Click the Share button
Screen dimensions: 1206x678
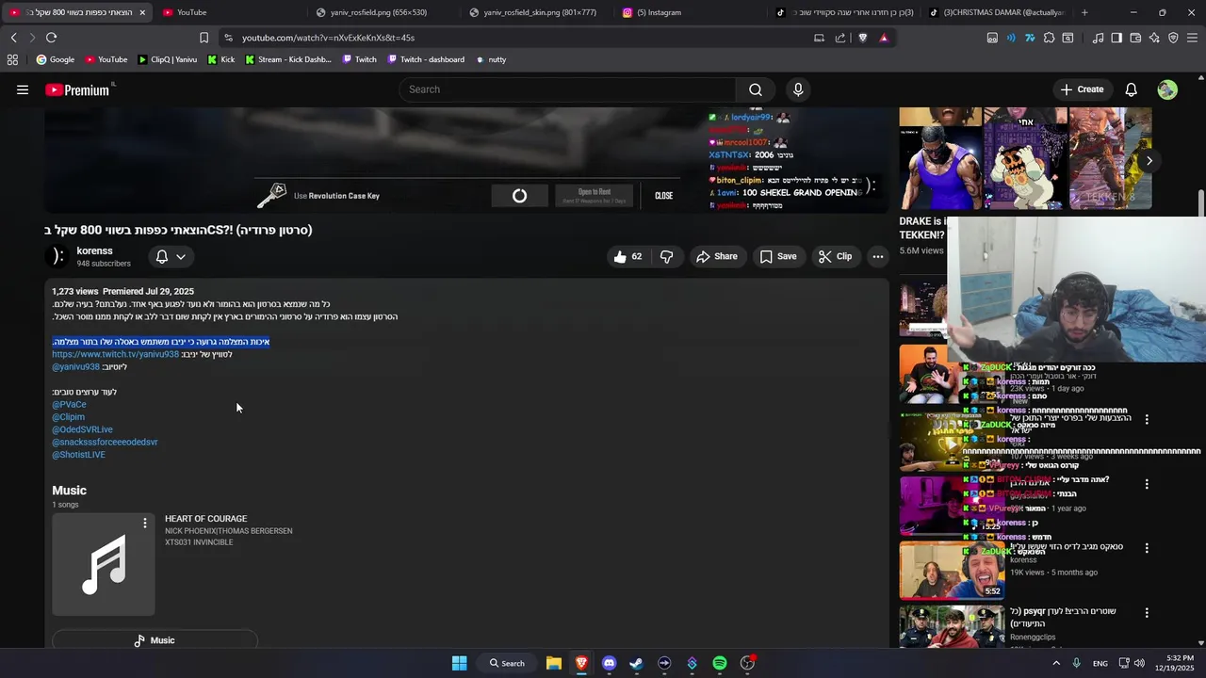[x=716, y=256]
